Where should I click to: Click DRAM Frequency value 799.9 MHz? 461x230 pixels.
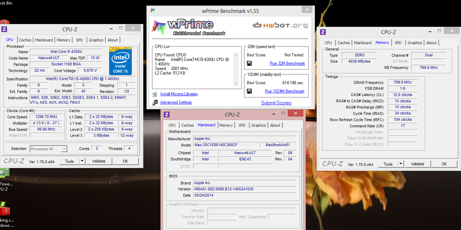pyautogui.click(x=402, y=82)
